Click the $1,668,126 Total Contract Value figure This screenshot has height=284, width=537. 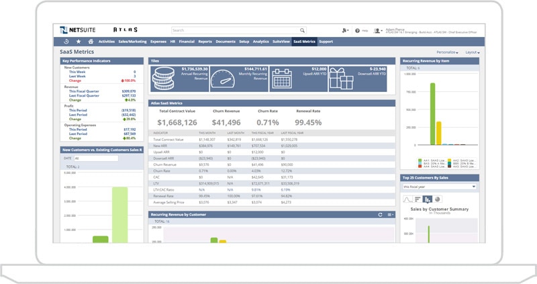pos(177,123)
